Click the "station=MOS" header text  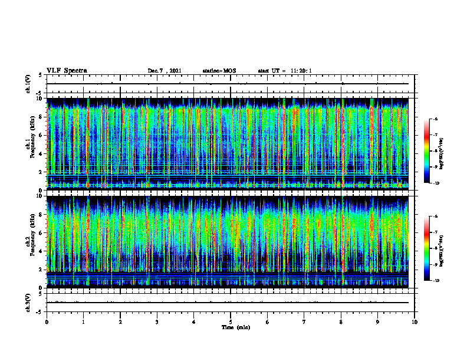click(x=219, y=71)
